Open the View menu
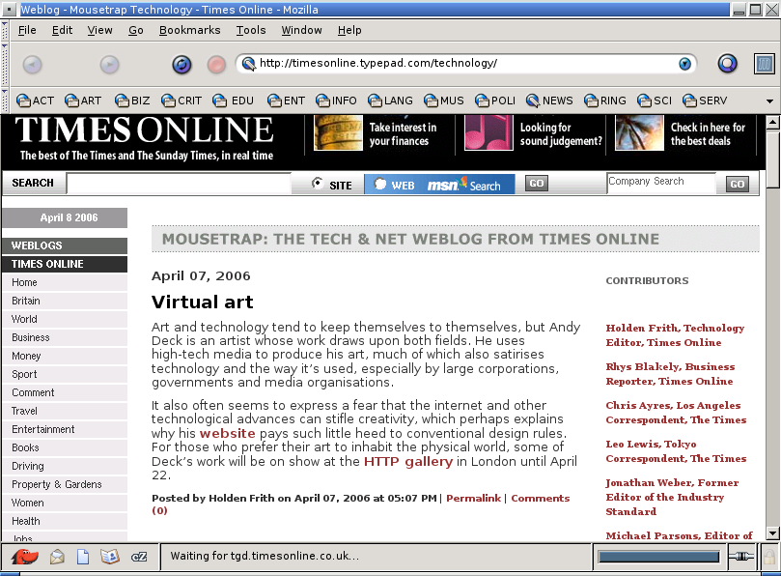 coord(99,30)
